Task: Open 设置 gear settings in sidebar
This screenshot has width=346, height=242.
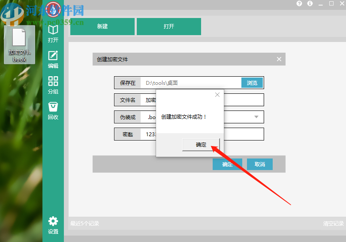Action: tap(53, 225)
